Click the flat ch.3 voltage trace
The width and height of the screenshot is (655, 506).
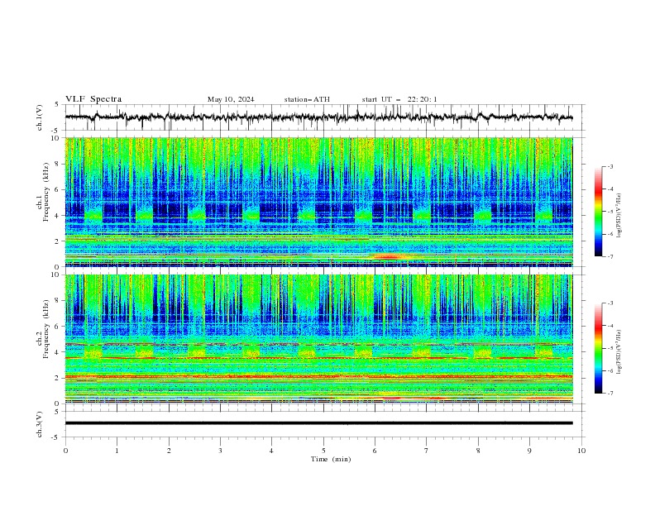point(318,423)
